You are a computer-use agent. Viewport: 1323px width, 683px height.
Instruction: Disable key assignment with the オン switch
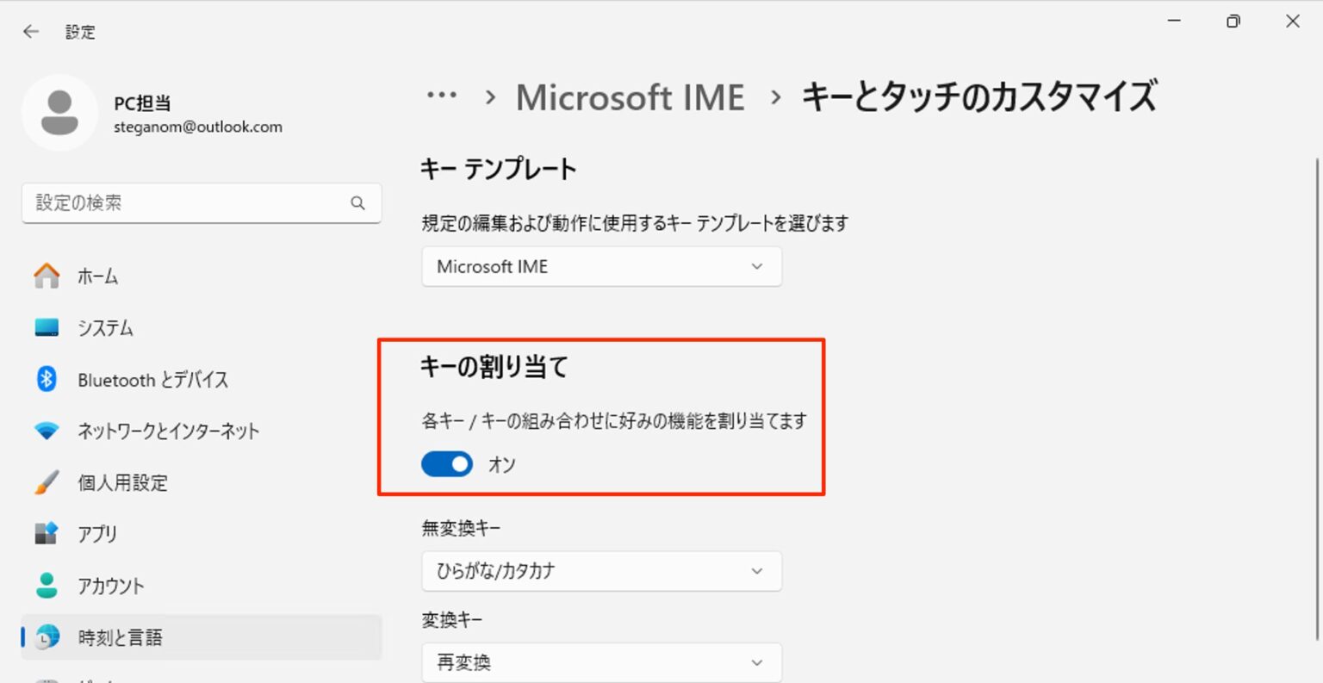click(446, 464)
